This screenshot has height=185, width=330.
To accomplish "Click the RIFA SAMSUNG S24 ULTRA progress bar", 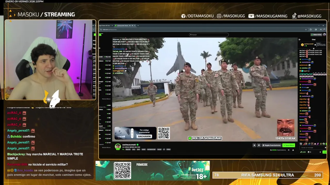I will tap(268, 175).
